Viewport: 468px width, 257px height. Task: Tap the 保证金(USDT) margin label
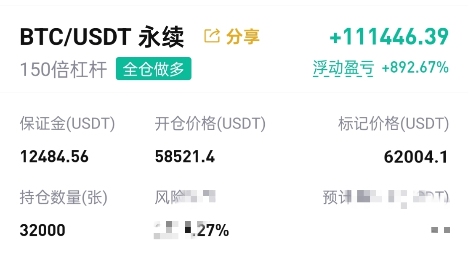[67, 124]
